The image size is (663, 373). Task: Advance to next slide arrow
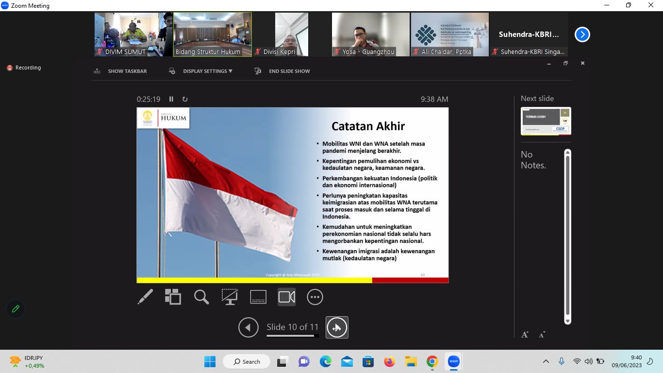pyautogui.click(x=337, y=327)
